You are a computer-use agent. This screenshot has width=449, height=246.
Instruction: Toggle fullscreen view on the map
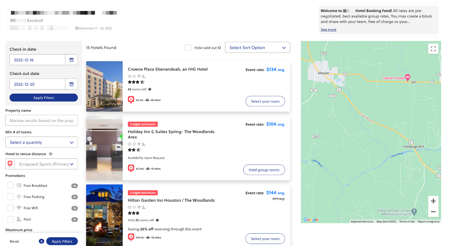click(x=433, y=49)
